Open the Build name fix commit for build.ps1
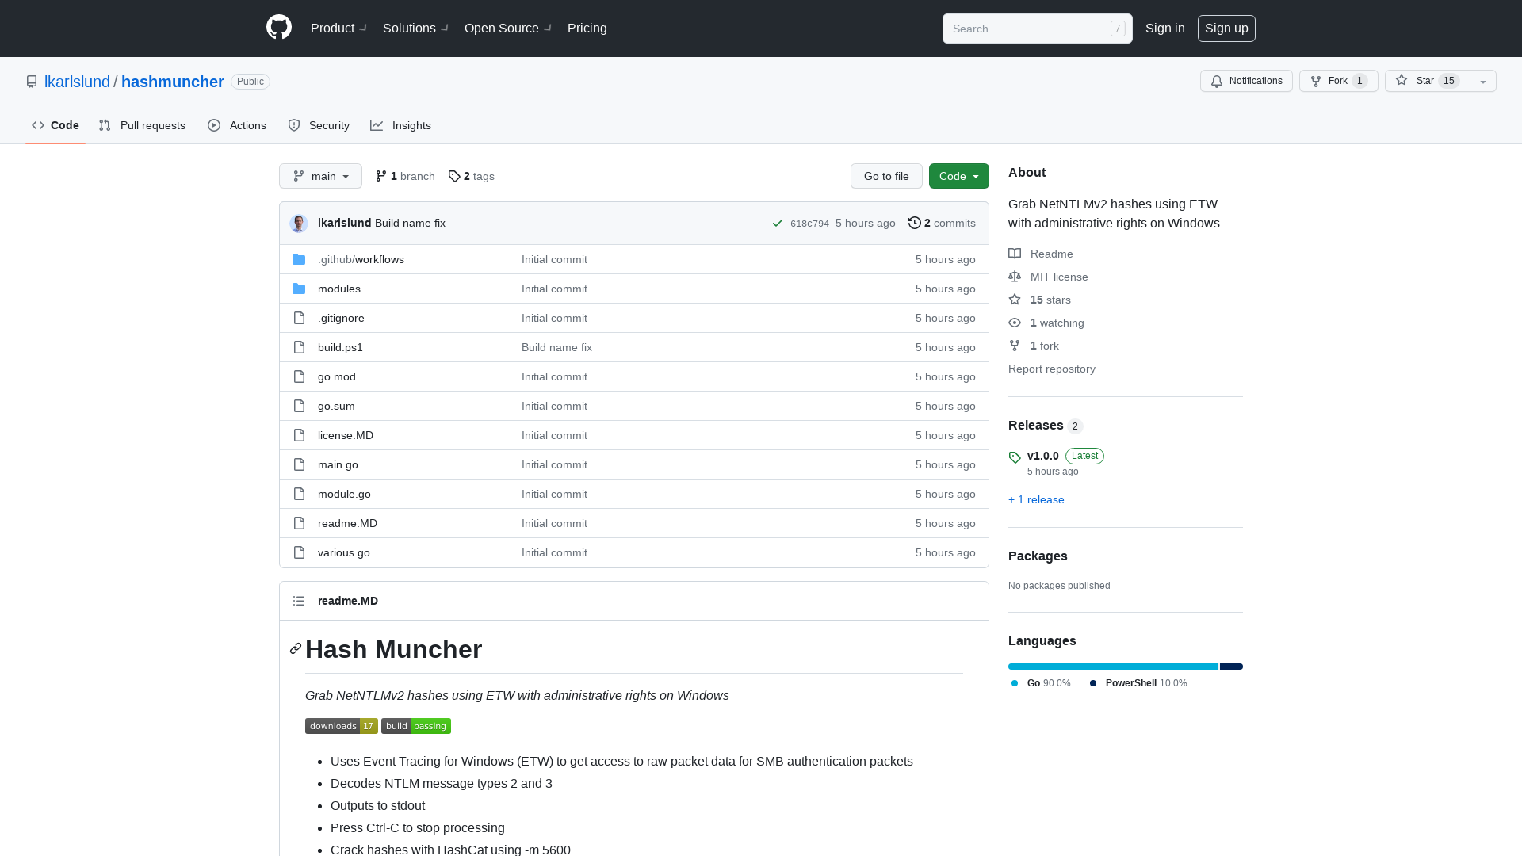 point(556,348)
